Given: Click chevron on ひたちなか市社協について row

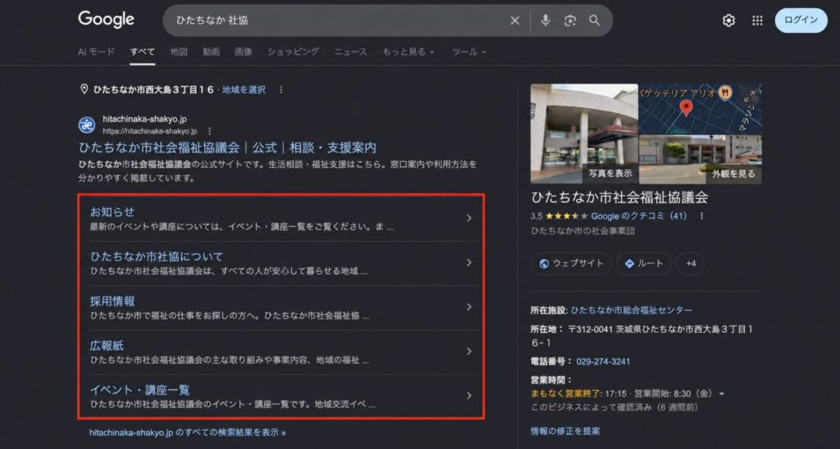Looking at the screenshot, I should [x=468, y=262].
